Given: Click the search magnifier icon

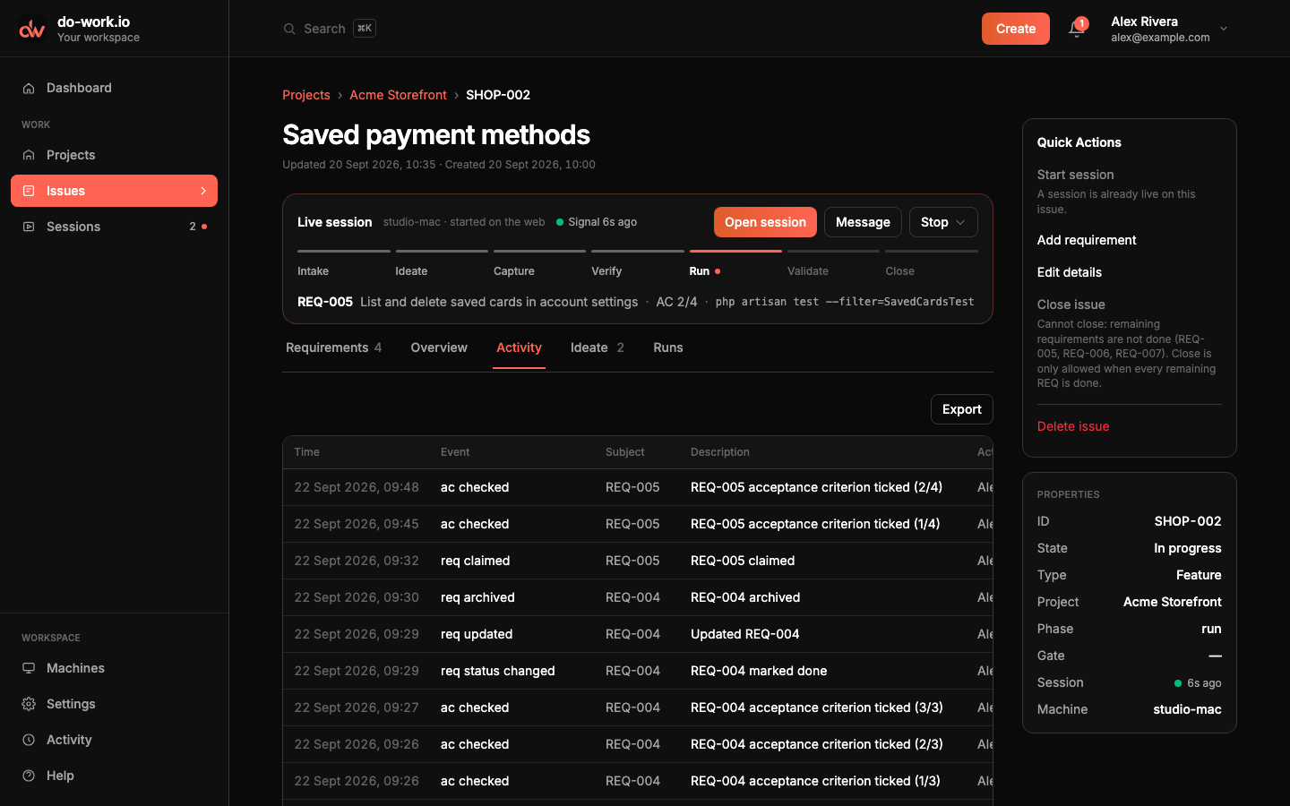Looking at the screenshot, I should (289, 29).
